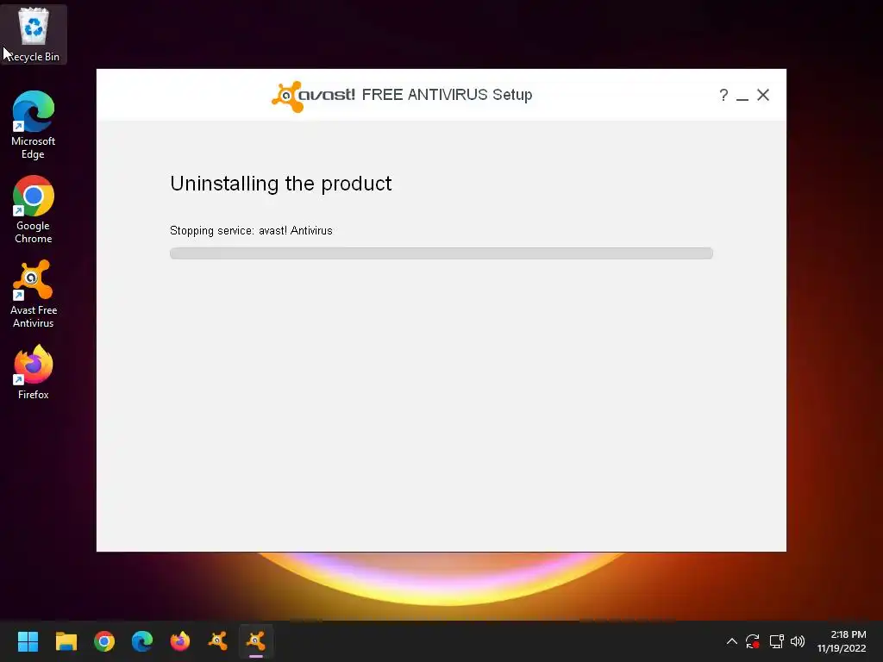The height and width of the screenshot is (662, 883).
Task: Select the Avast Free Antivirus desktop shortcut
Action: [34, 294]
